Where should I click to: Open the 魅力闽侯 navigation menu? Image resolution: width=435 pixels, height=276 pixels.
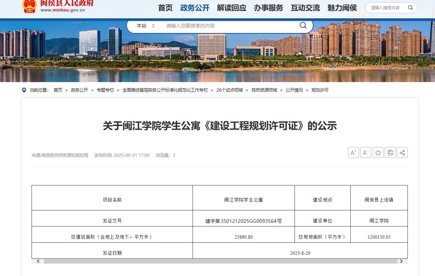coord(342,8)
